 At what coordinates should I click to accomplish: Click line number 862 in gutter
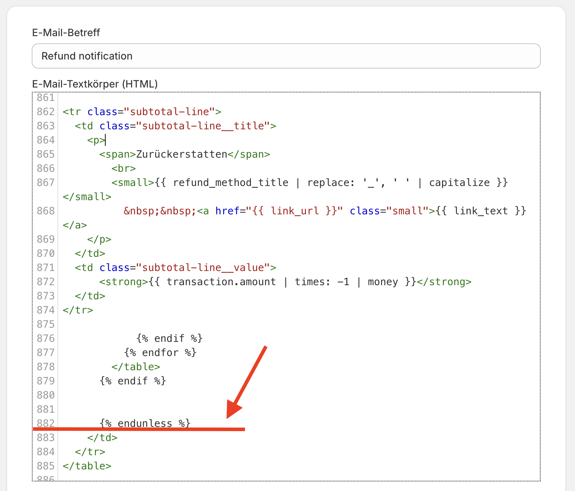click(x=46, y=112)
